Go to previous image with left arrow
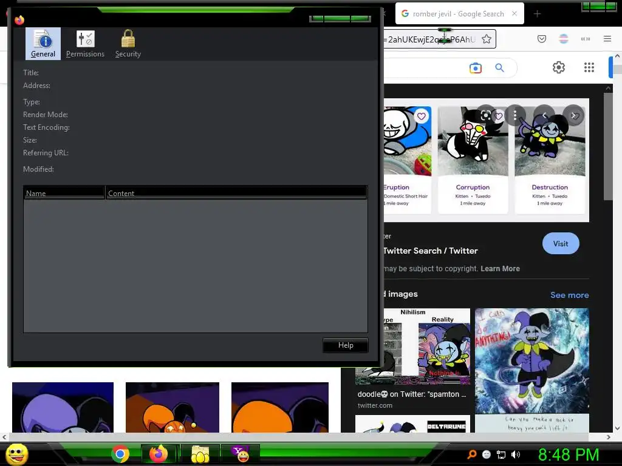This screenshot has width=622, height=466. pos(544,115)
